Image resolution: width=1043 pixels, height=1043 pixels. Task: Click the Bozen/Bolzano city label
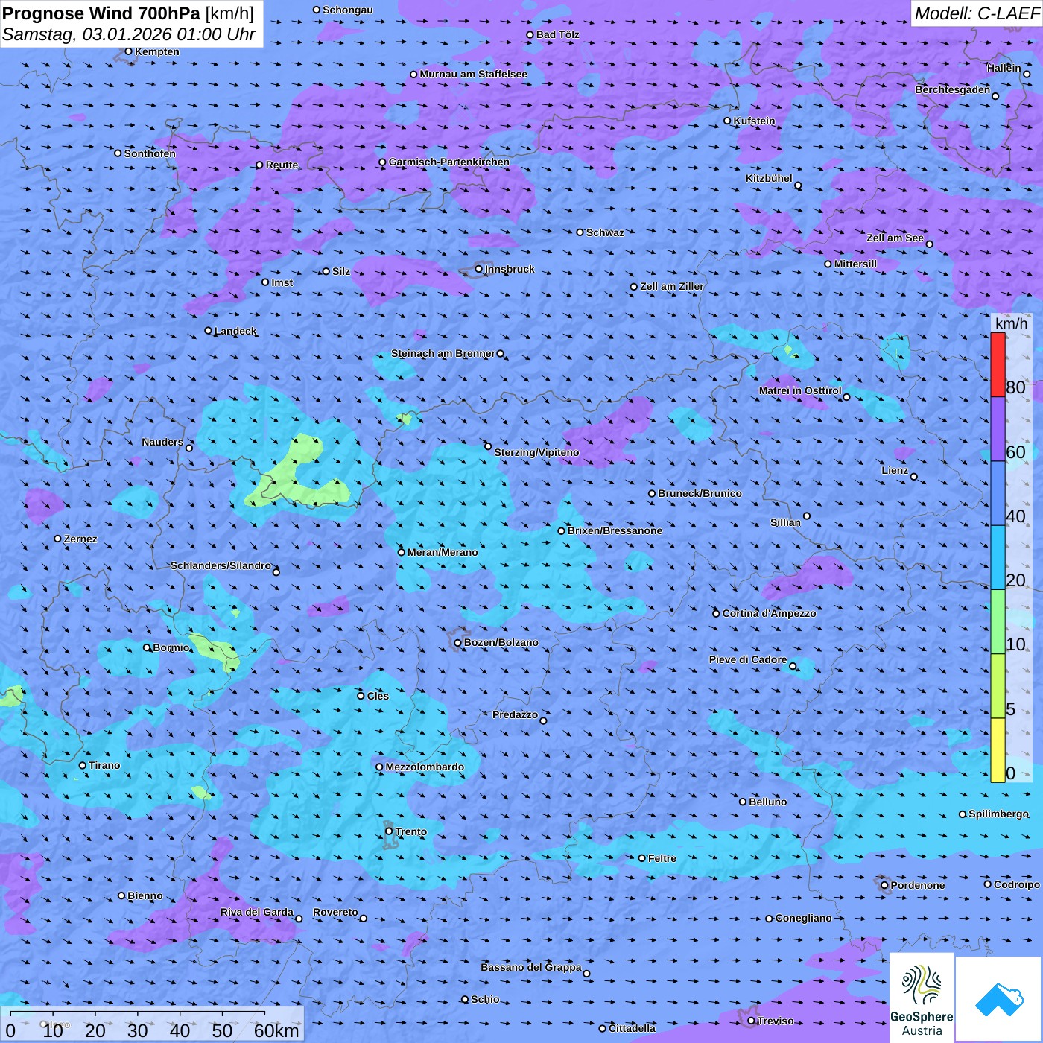pyautogui.click(x=501, y=642)
